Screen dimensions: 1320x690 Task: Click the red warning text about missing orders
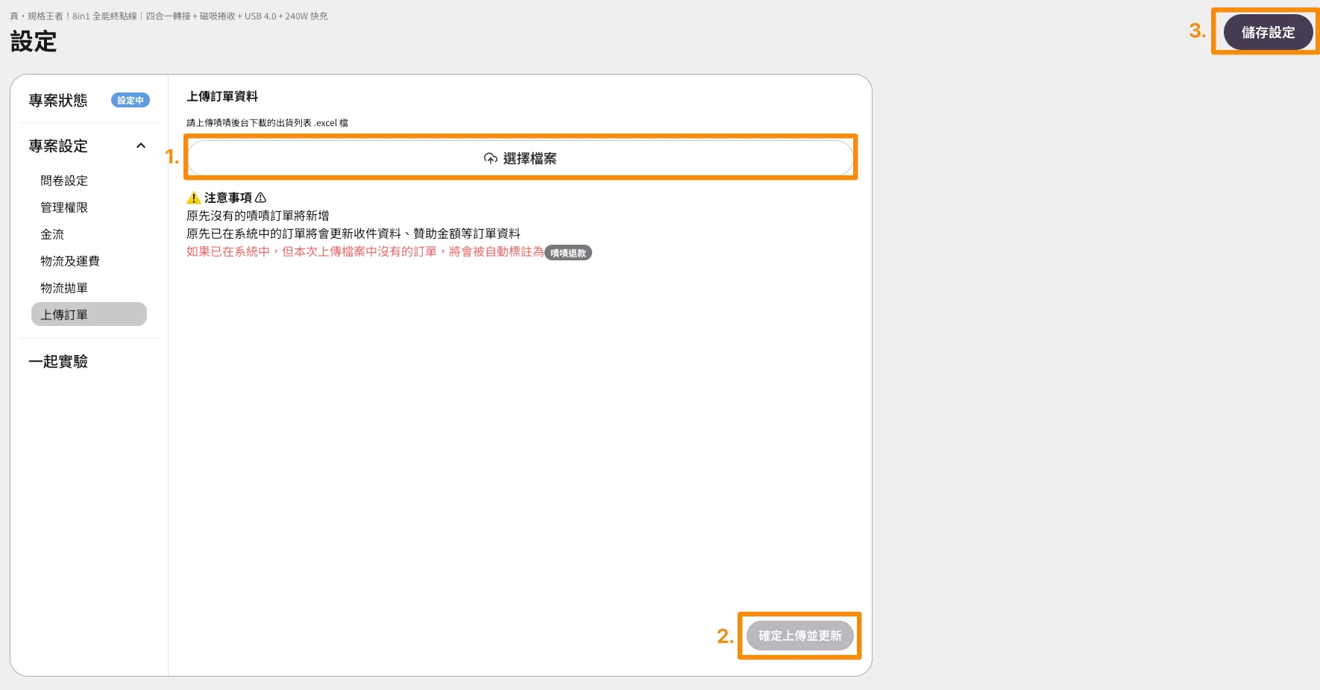365,252
